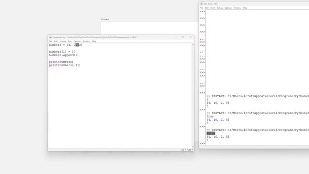The width and height of the screenshot is (309, 174).
Task: Place cursor on 'numbers[1] = 10' line
Action: (x=62, y=52)
